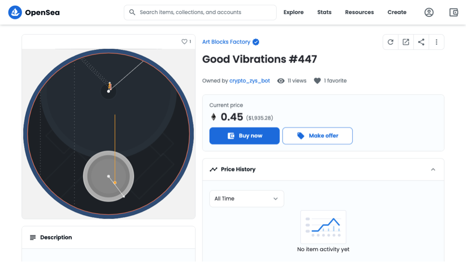
Task: Open the Stats menu
Action: click(x=324, y=13)
